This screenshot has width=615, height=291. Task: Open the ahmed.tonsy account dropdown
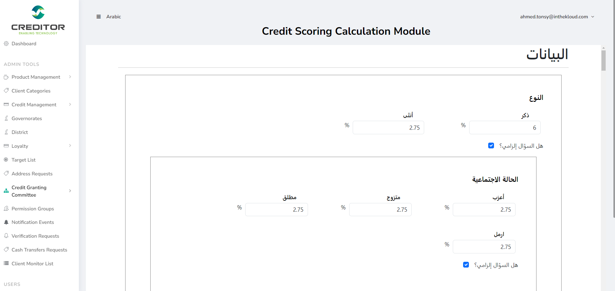pyautogui.click(x=557, y=17)
